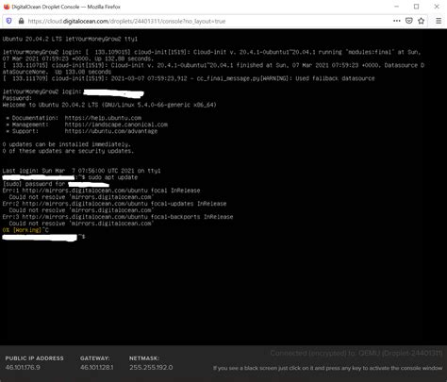Click the tracking protection shield icon
Viewport: 447px width, 382px height.
point(8,21)
